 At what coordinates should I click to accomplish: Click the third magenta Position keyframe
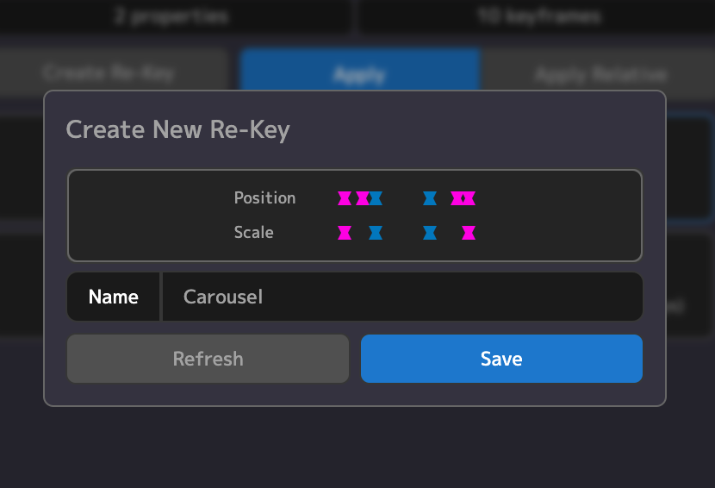click(457, 198)
